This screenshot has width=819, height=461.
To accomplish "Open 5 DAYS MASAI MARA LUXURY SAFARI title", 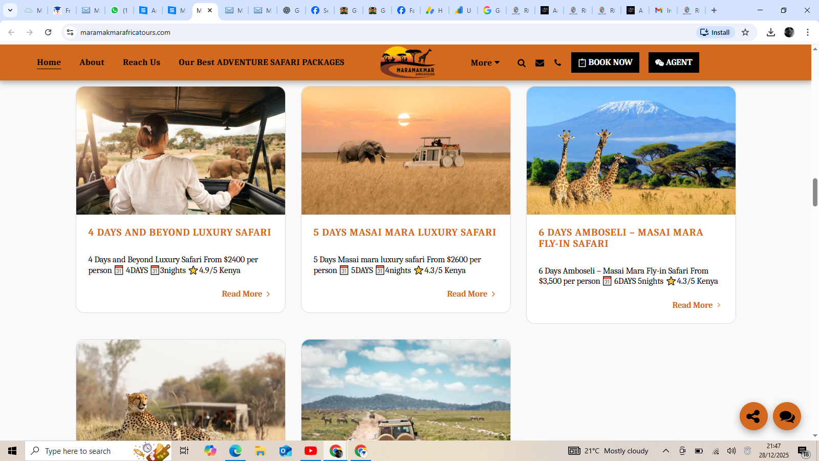I will tap(405, 233).
